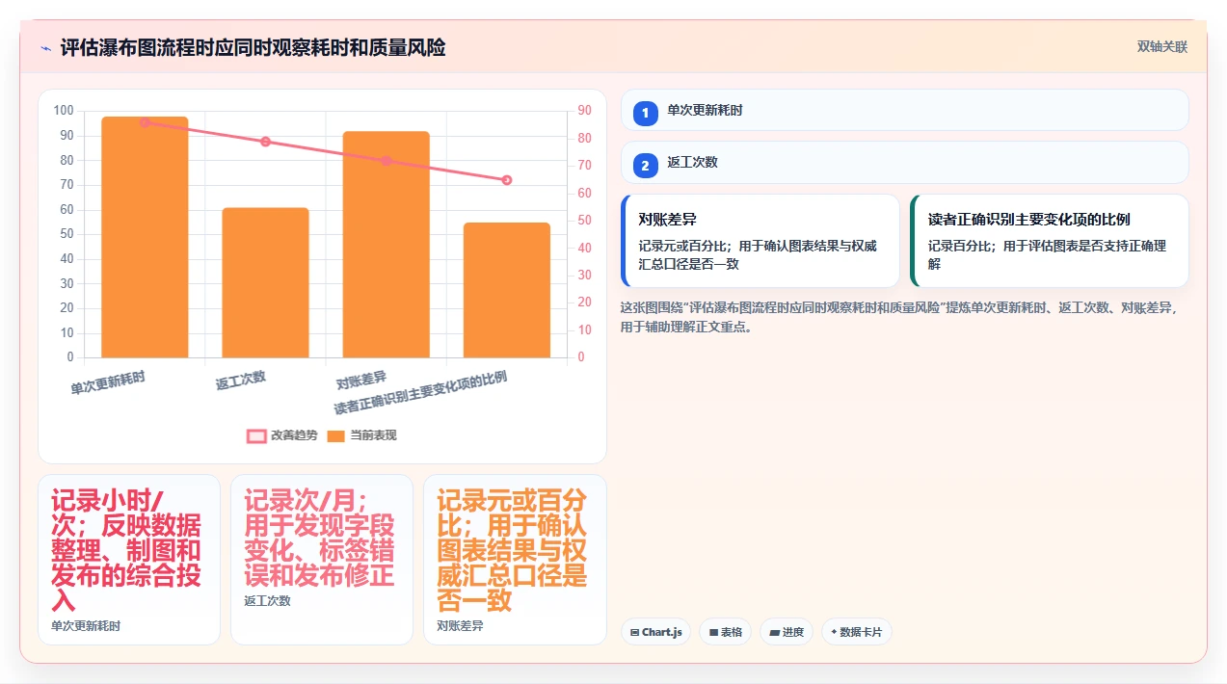
Task: Click the 单次更新耗时 orange bar
Action: point(145,237)
